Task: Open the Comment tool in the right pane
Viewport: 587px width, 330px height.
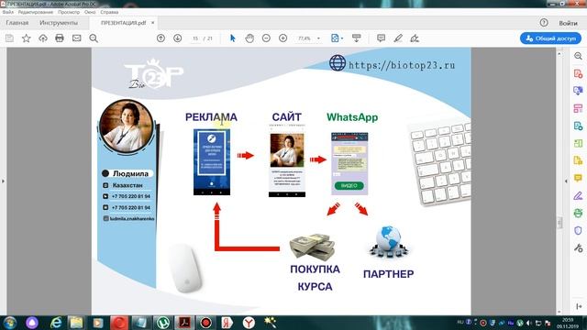Action: [x=578, y=178]
